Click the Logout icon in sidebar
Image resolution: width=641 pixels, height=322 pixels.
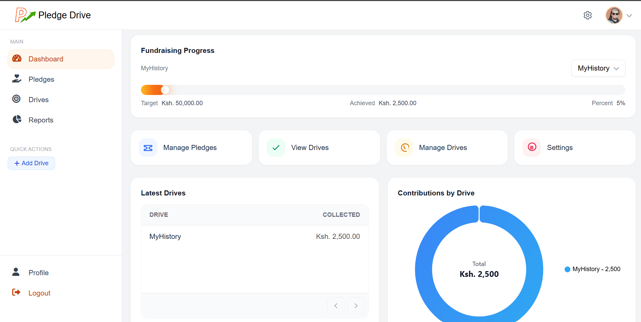click(x=16, y=292)
